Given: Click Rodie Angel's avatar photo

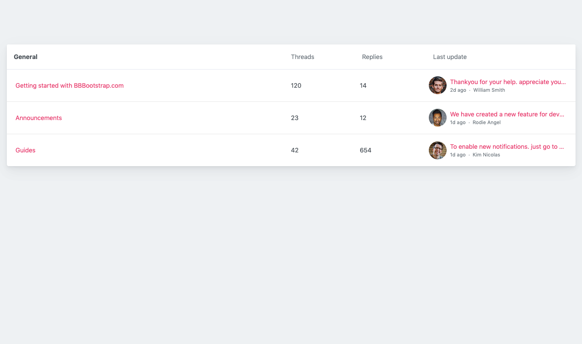Looking at the screenshot, I should [x=438, y=118].
